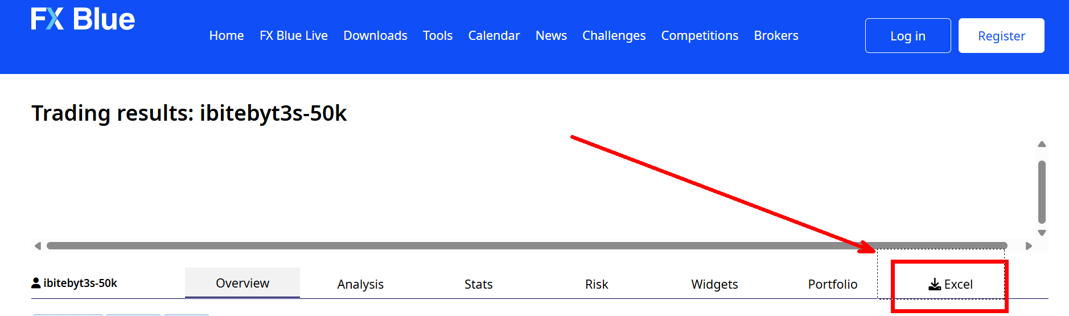This screenshot has width=1069, height=316.
Task: Go to FX Blue Live page
Action: [x=294, y=36]
